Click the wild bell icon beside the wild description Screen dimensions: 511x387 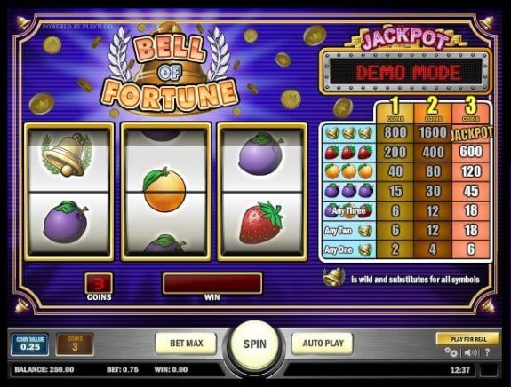pos(334,278)
